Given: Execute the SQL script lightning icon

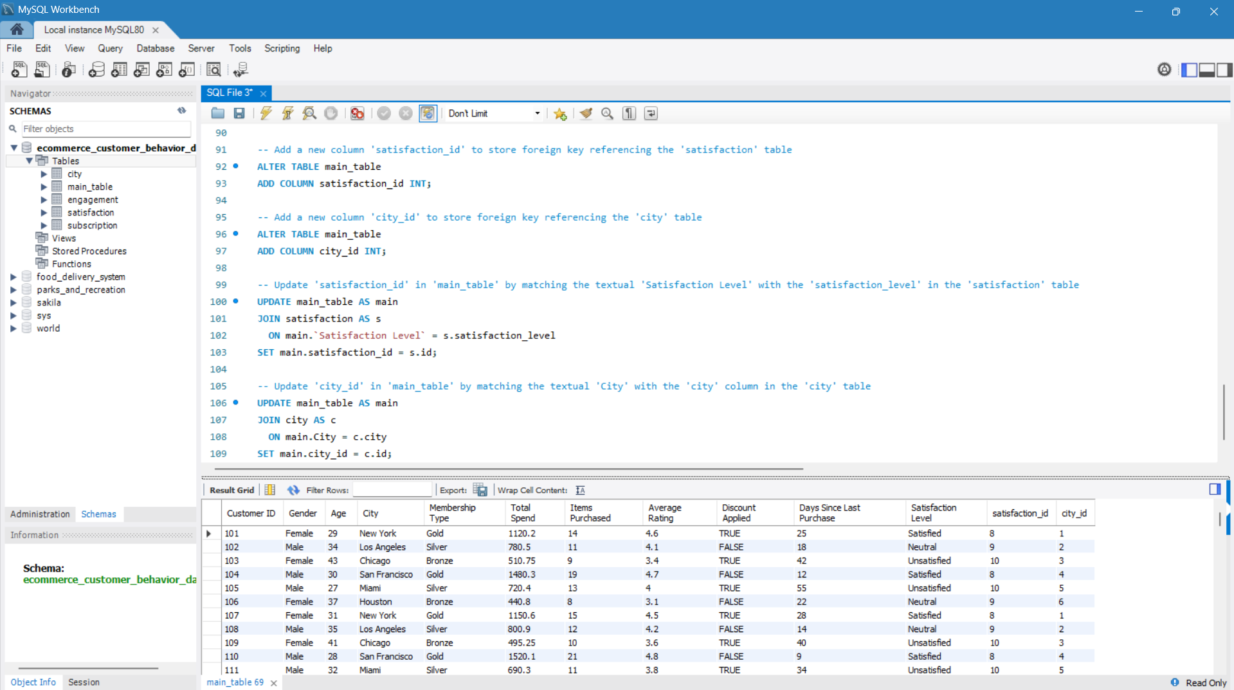Looking at the screenshot, I should click(266, 113).
